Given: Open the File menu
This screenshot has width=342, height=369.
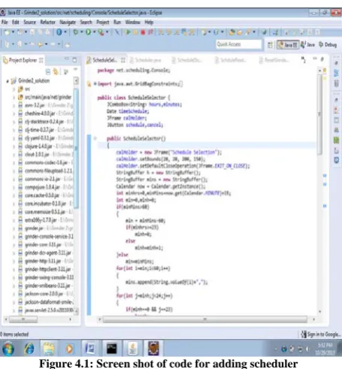Looking at the screenshot, I should pyautogui.click(x=5, y=23).
